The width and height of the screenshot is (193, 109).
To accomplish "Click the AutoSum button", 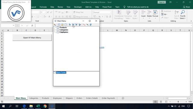I will pyautogui.click(x=166, y=11).
